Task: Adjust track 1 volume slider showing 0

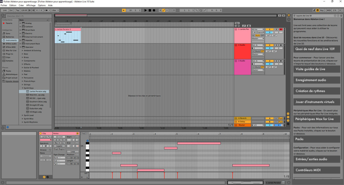Action: click(269, 32)
